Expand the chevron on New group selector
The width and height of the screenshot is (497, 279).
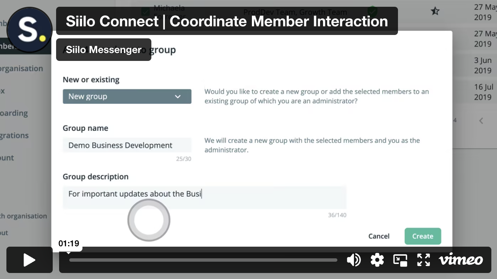click(x=178, y=97)
